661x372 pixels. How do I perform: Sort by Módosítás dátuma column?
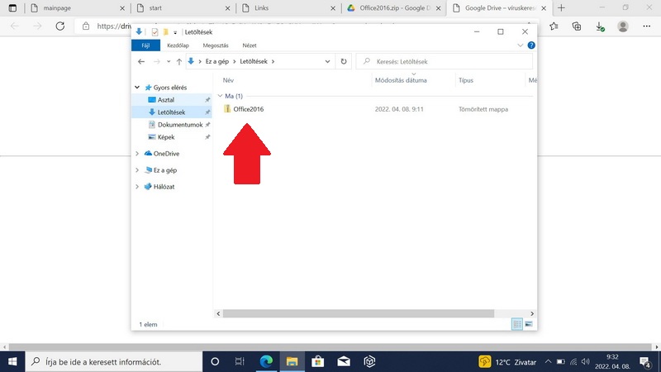(401, 80)
